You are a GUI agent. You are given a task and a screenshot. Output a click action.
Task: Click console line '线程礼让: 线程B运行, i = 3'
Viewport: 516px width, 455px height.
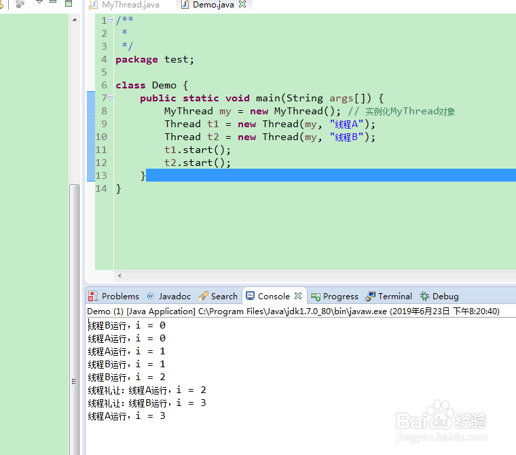pyautogui.click(x=147, y=403)
